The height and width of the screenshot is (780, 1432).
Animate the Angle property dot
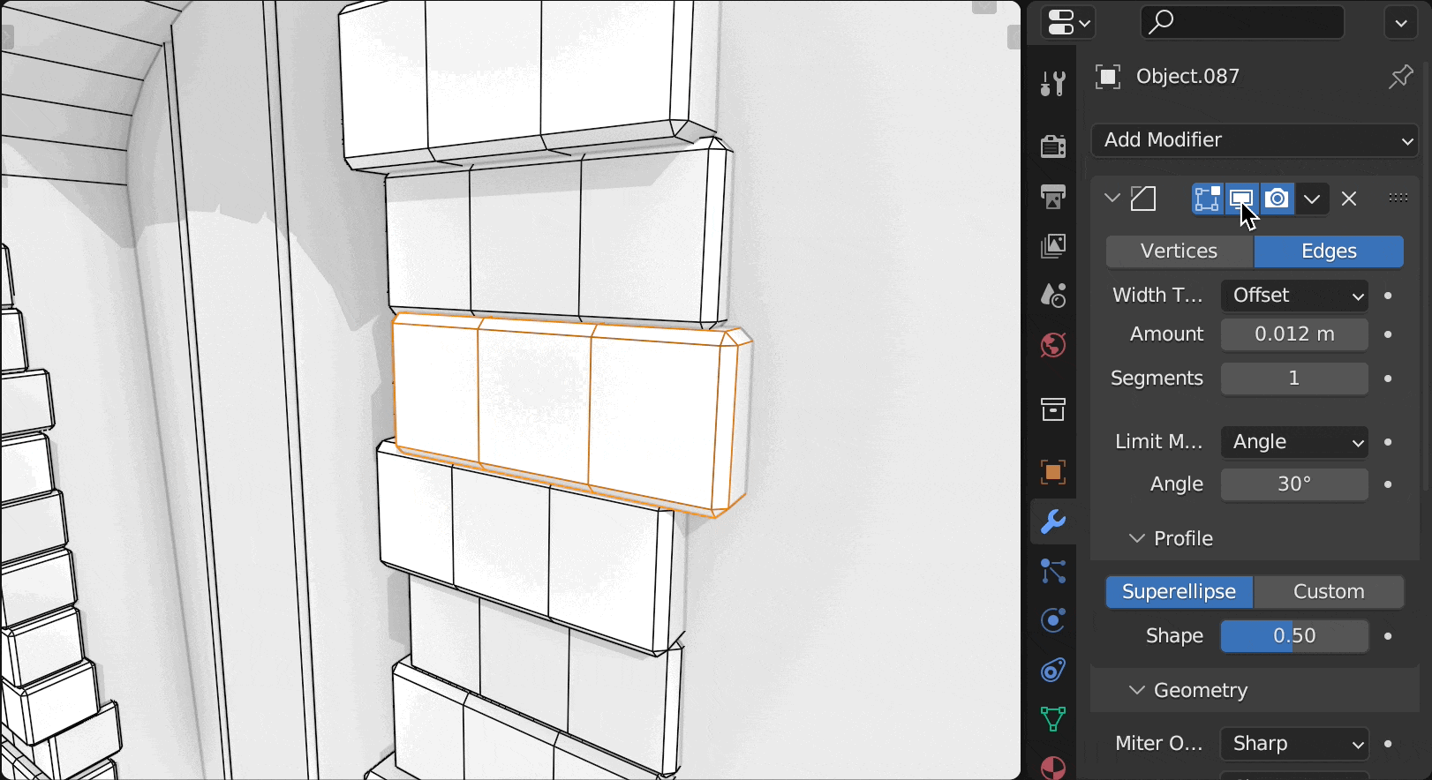tap(1388, 484)
